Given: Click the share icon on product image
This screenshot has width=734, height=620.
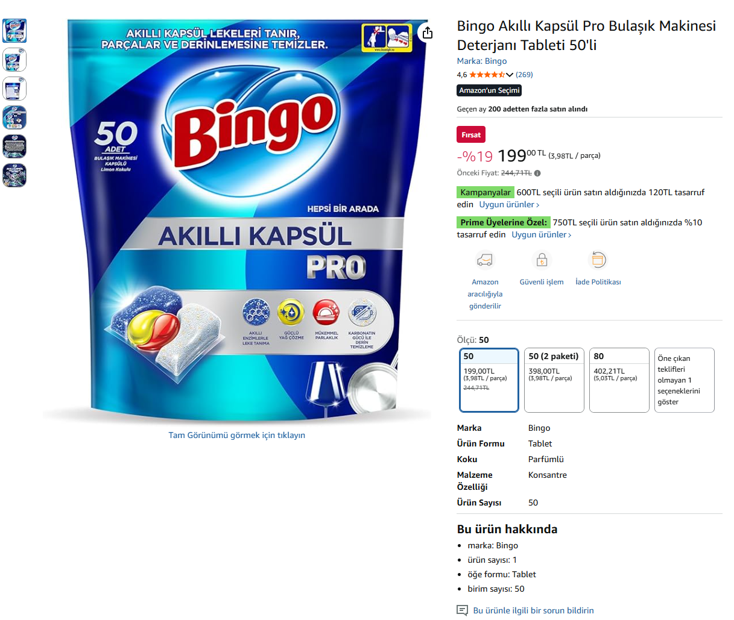Looking at the screenshot, I should coord(428,33).
